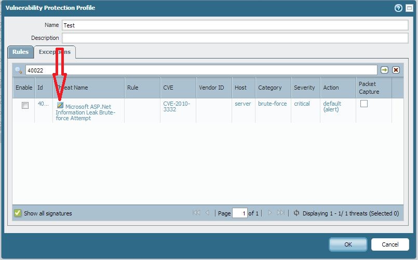Clear the search filter red X
The height and width of the screenshot is (260, 418).
click(396, 70)
